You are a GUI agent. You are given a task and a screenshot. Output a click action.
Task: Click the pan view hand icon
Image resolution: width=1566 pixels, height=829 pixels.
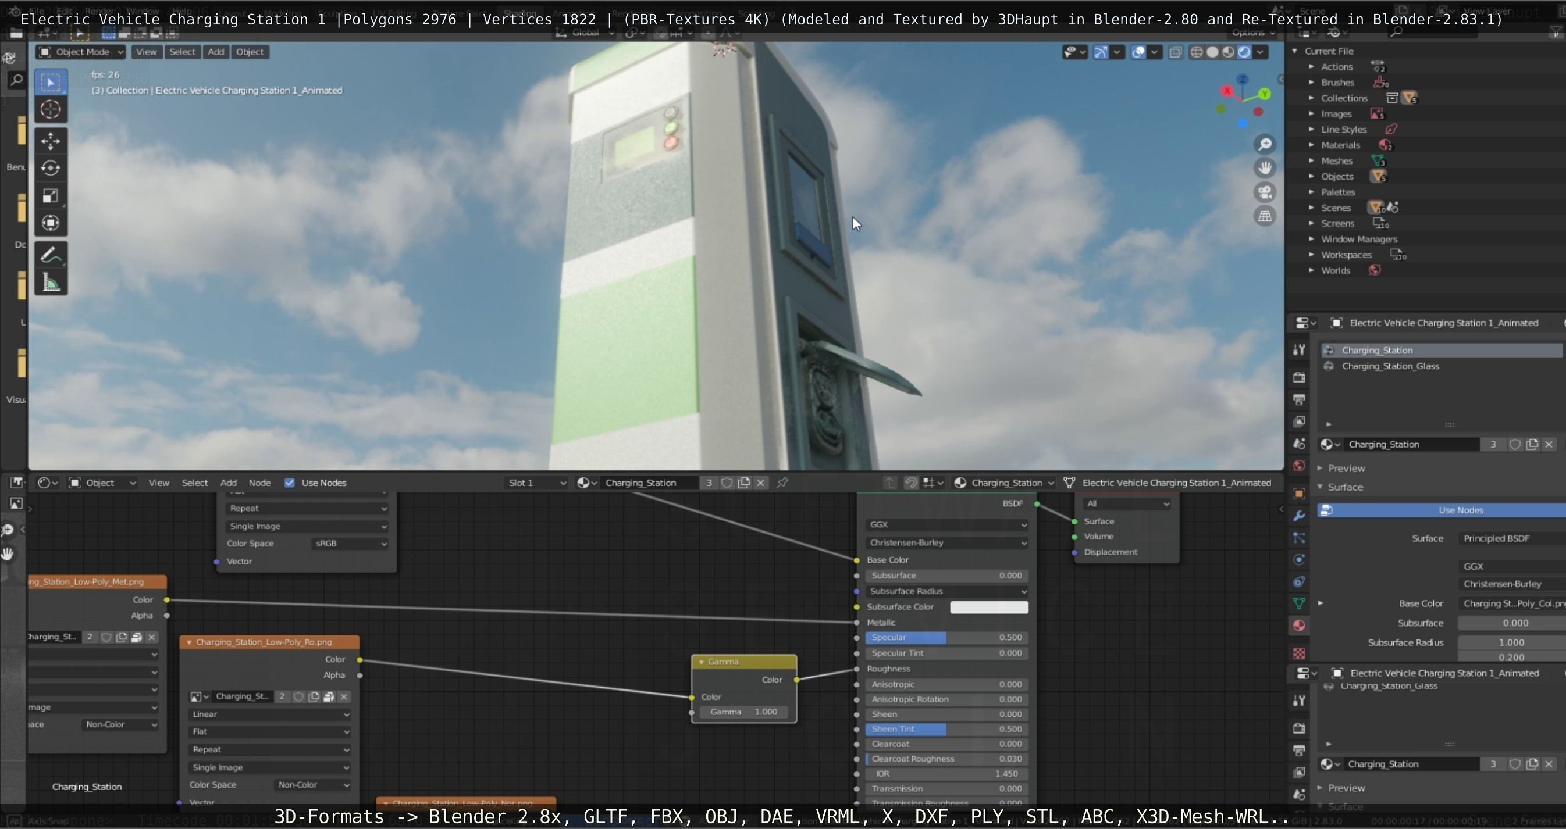(x=1265, y=168)
